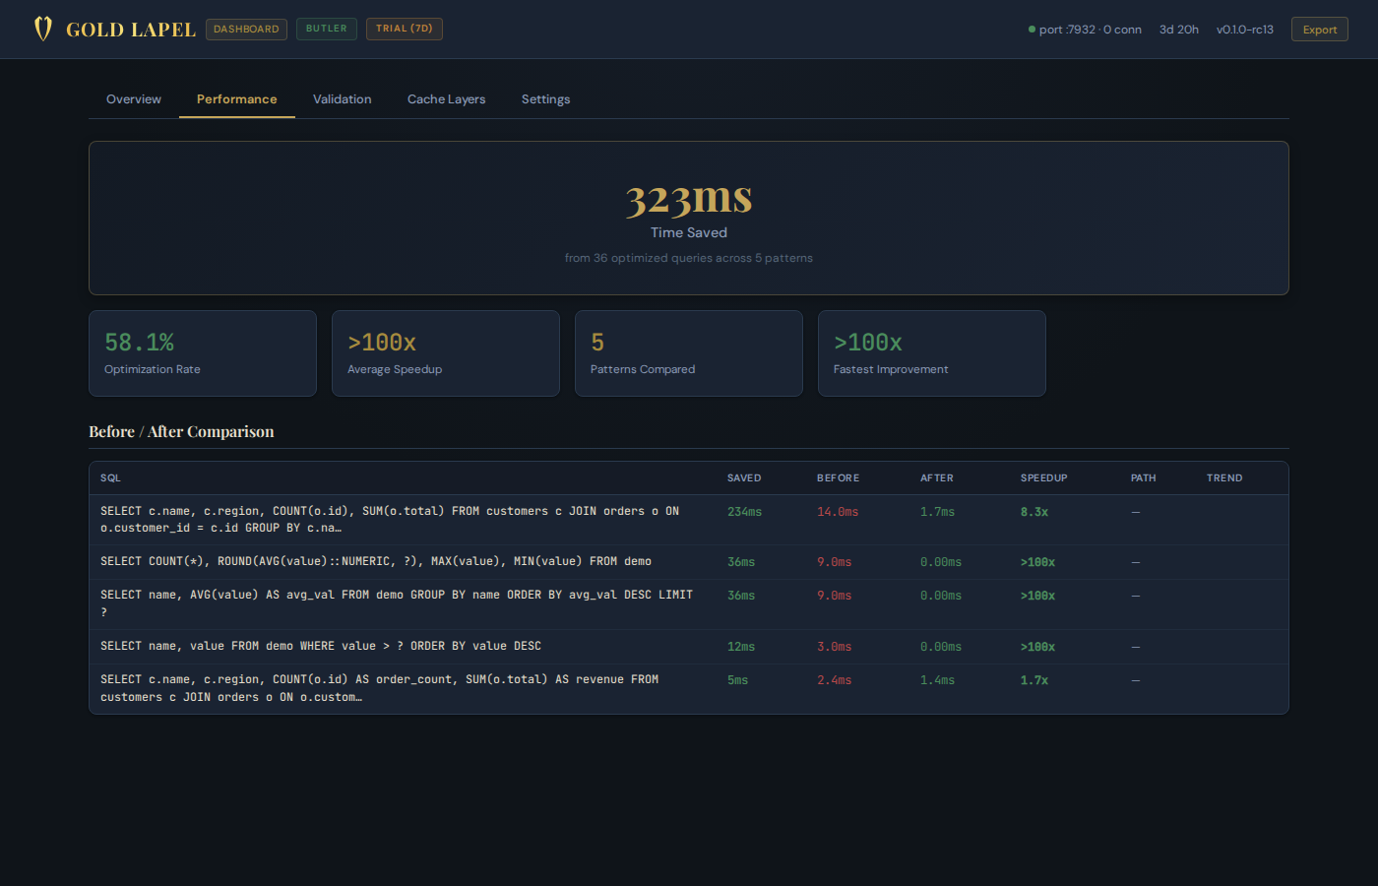Click the BEFORE column header
The image size is (1378, 886).
click(x=838, y=477)
